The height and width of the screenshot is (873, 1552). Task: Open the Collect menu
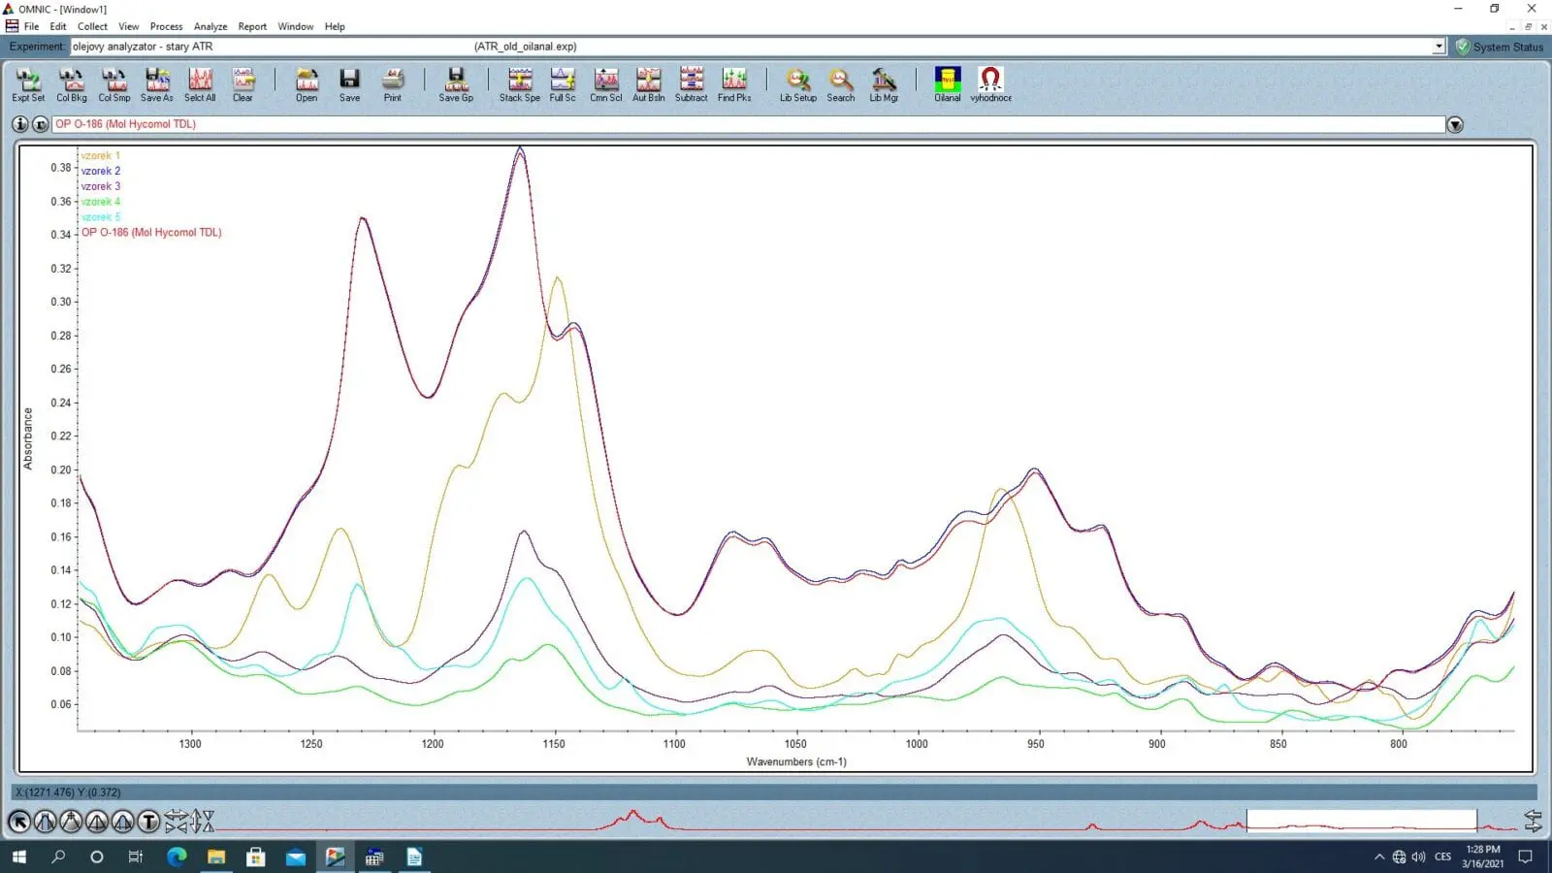(x=92, y=26)
